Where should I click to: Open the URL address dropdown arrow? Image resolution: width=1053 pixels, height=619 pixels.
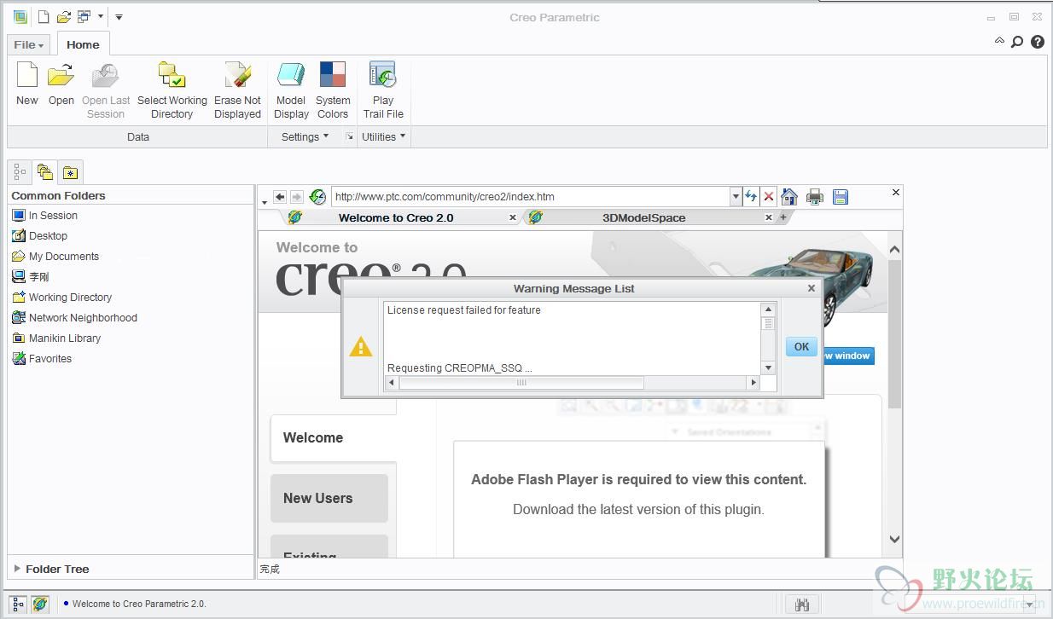pos(736,197)
